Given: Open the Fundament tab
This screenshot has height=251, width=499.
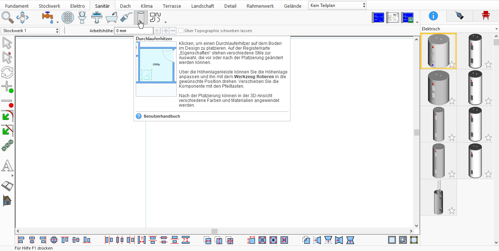Looking at the screenshot, I should pyautogui.click(x=17, y=6).
